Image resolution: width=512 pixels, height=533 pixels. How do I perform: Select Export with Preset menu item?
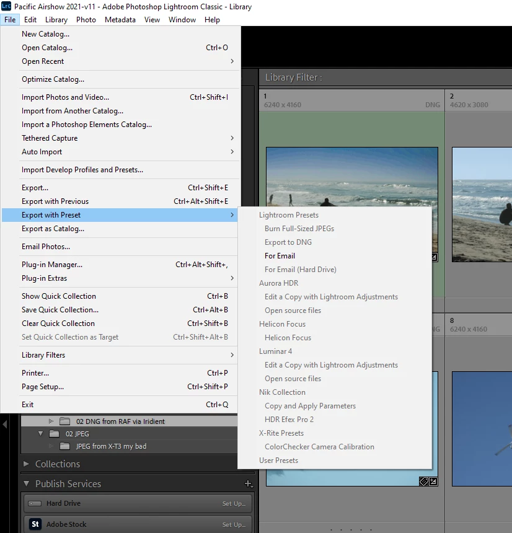tap(120, 215)
